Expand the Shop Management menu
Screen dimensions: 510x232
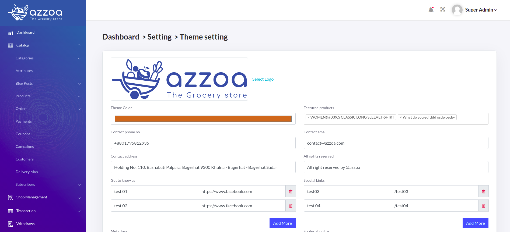(79, 198)
